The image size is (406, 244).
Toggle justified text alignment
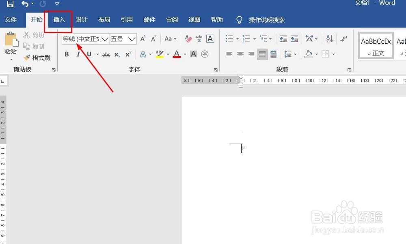click(262, 54)
